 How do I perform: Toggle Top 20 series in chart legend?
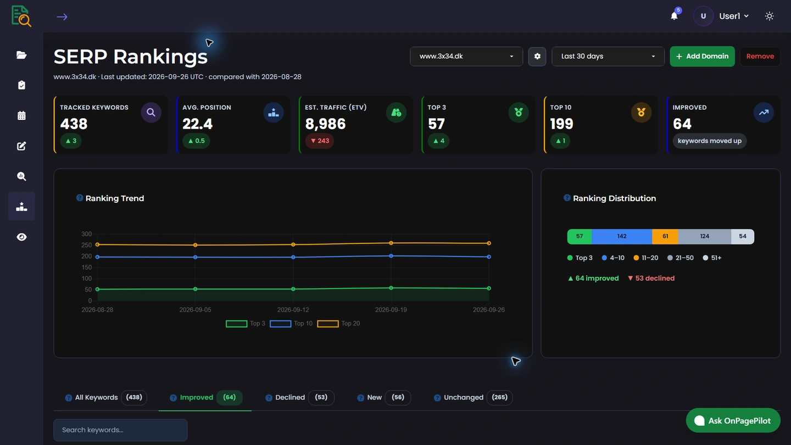[339, 324]
